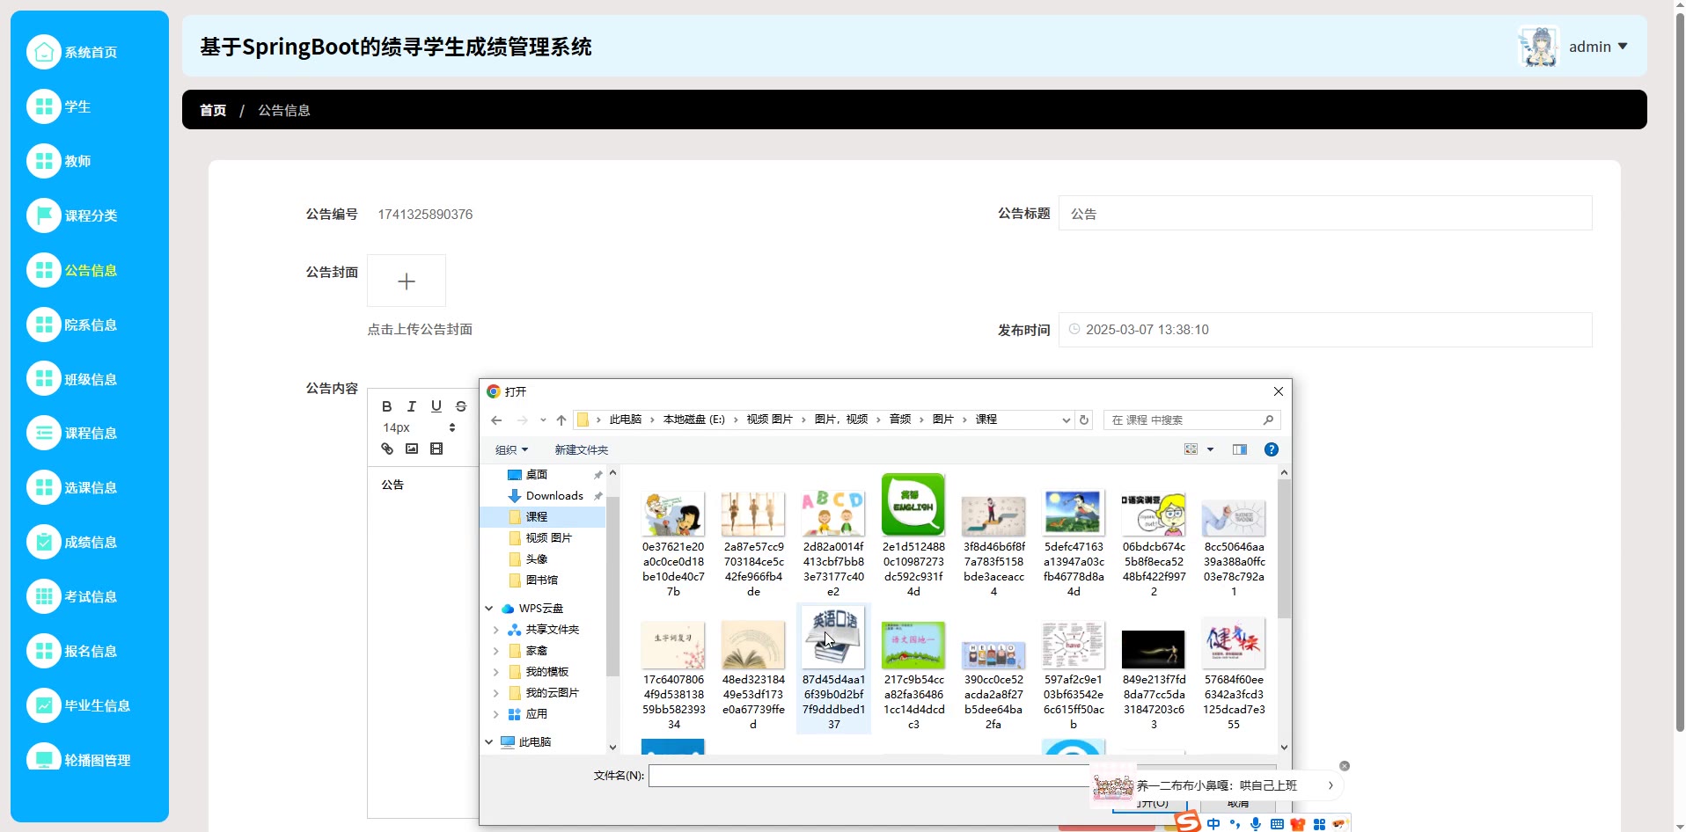Screen dimensions: 1686x832
Task: Toggle italic formatting in the editor toolbar
Action: [x=411, y=406]
